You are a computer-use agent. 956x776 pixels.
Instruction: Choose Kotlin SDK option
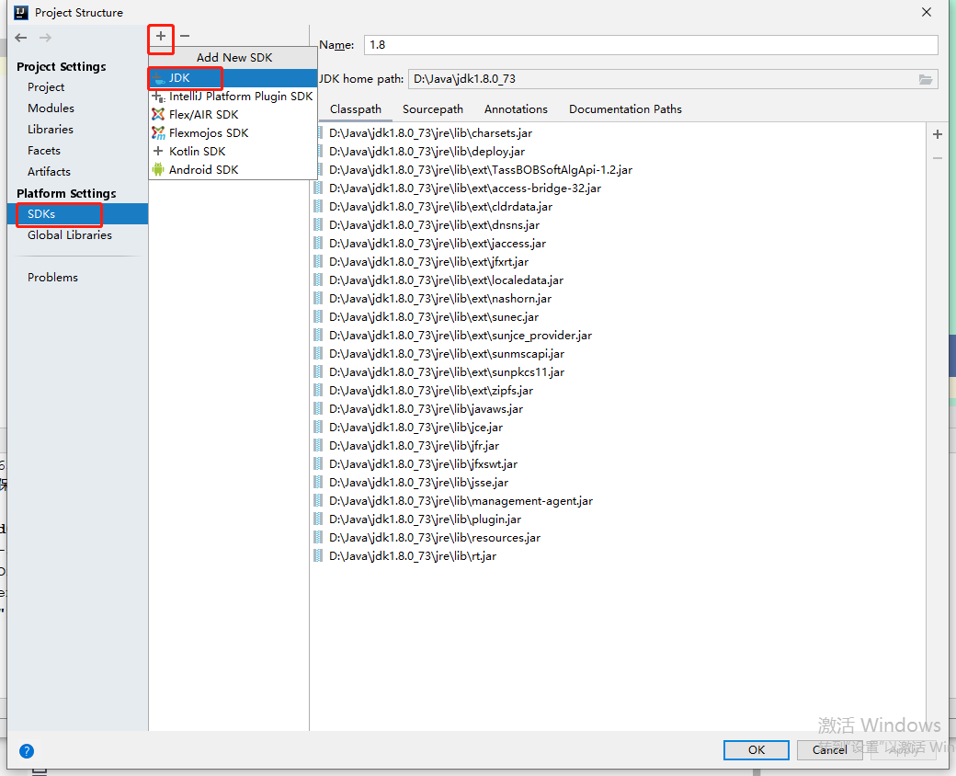233,152
